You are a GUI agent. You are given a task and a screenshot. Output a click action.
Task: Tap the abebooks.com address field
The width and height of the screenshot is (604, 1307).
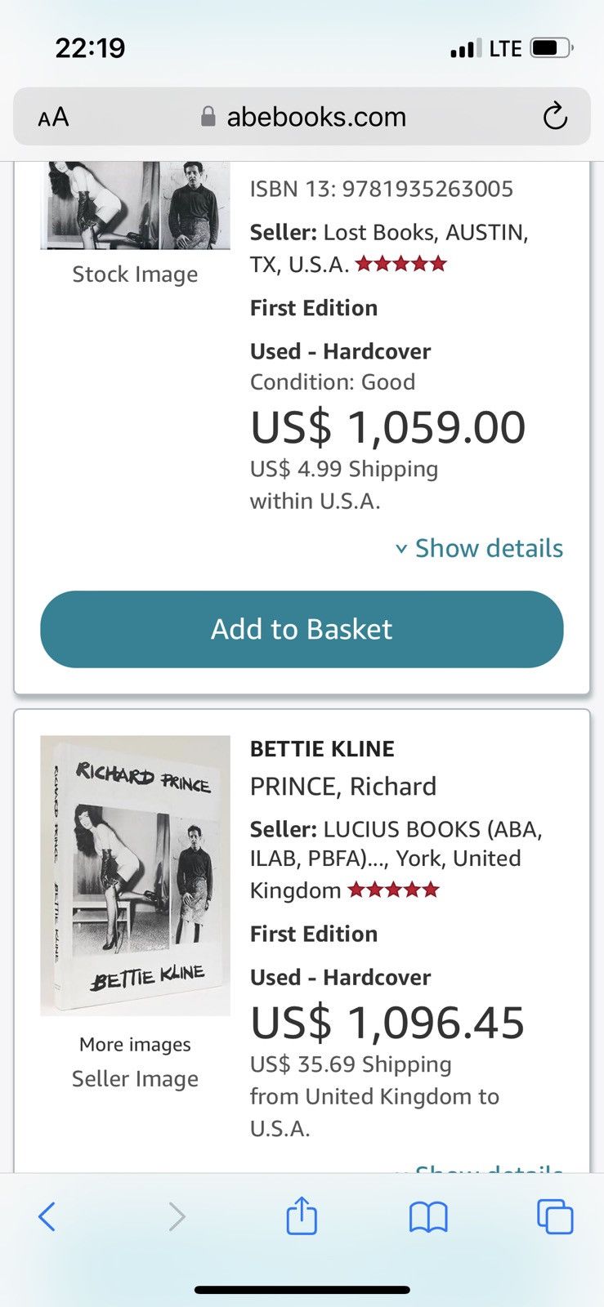pos(302,116)
